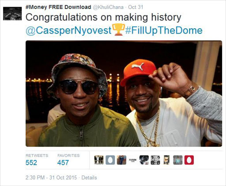
Task: Select the small text logo avatar
Action: (133, 160)
